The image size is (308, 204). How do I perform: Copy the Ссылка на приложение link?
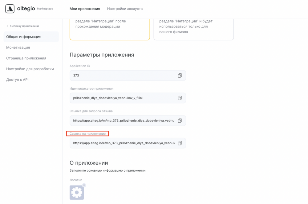[180, 143]
